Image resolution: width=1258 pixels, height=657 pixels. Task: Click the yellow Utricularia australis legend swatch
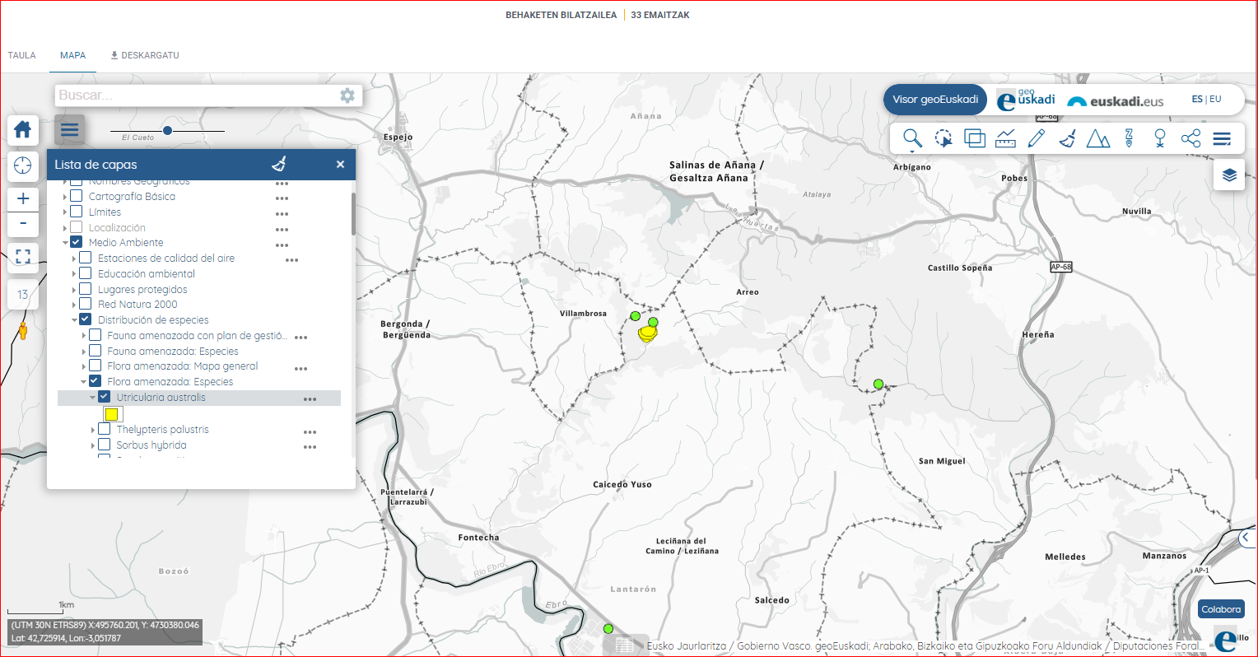(112, 414)
